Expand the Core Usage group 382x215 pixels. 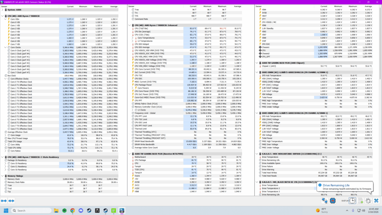click(6, 135)
